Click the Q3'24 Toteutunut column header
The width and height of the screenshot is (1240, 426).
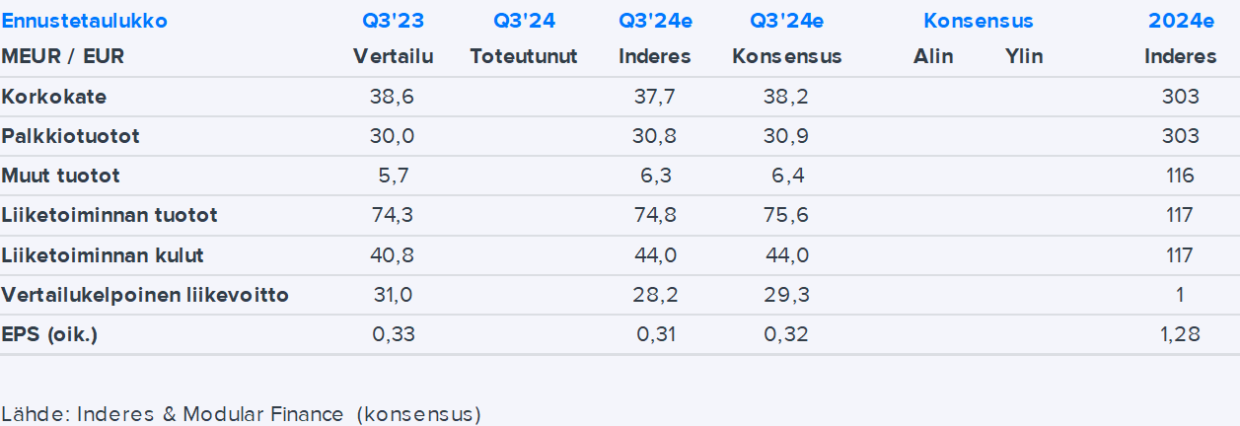click(x=524, y=56)
